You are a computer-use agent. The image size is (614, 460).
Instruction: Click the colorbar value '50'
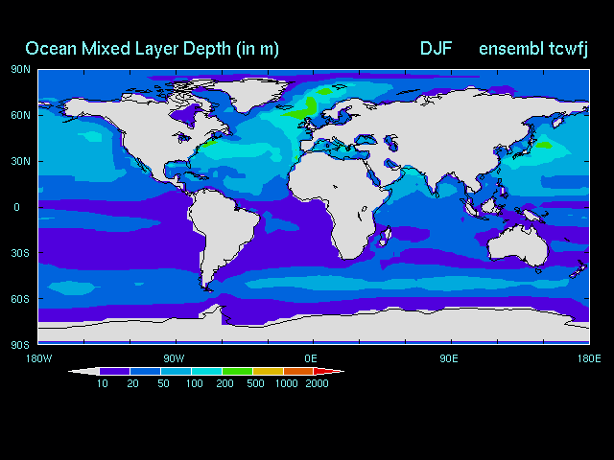pos(163,383)
